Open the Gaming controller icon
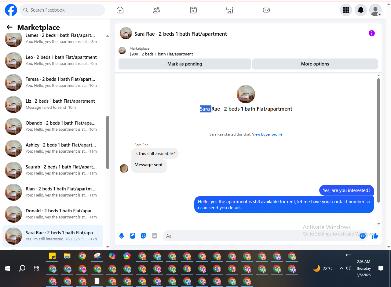 tap(266, 10)
